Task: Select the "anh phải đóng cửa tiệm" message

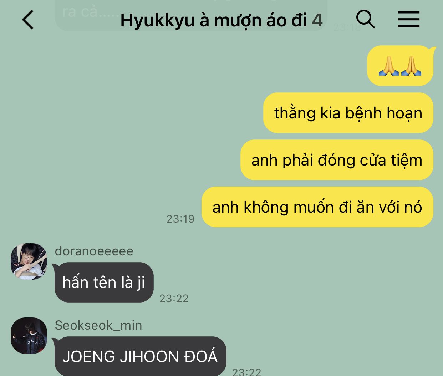Action: 337,160
